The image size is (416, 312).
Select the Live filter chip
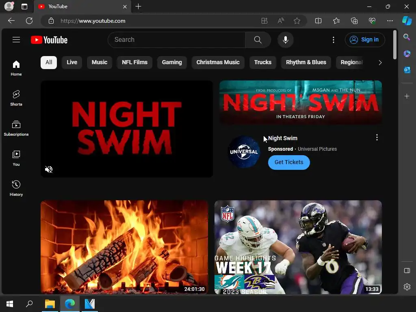click(x=72, y=62)
